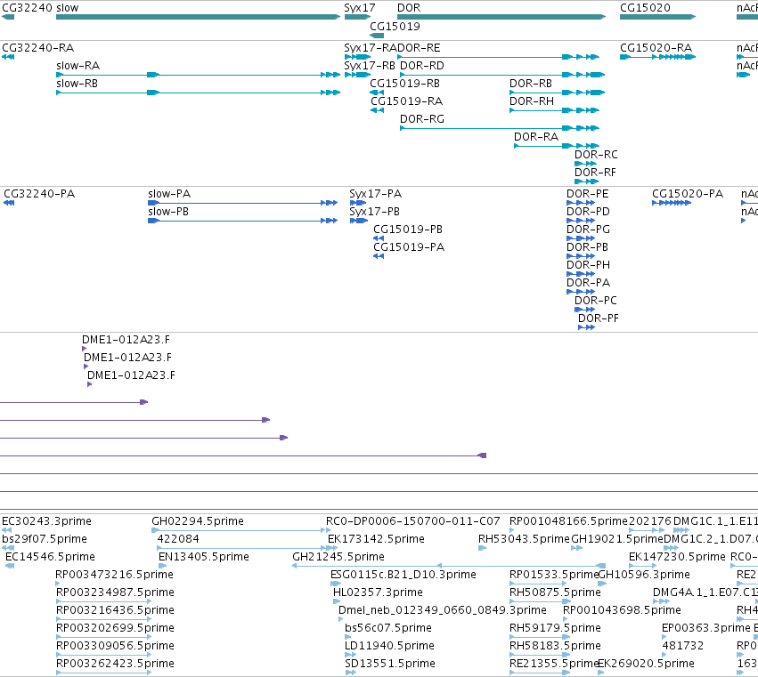The width and height of the screenshot is (758, 677).
Task: Select EST RH53043.5prime
Action: click(524, 539)
